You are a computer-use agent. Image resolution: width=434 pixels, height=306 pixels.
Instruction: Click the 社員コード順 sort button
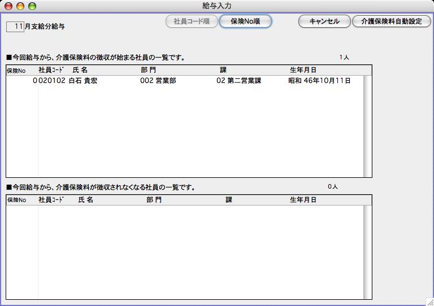click(192, 21)
